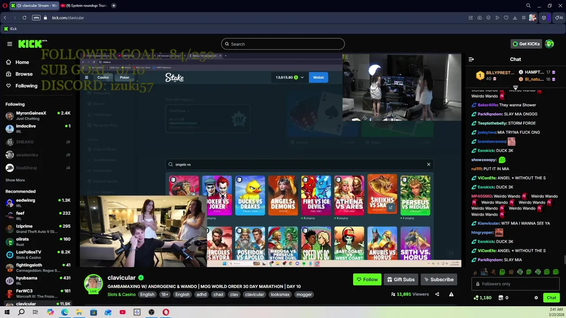The height and width of the screenshot is (318, 566).
Task: Open Opera AI assistant button
Action: tap(559, 18)
